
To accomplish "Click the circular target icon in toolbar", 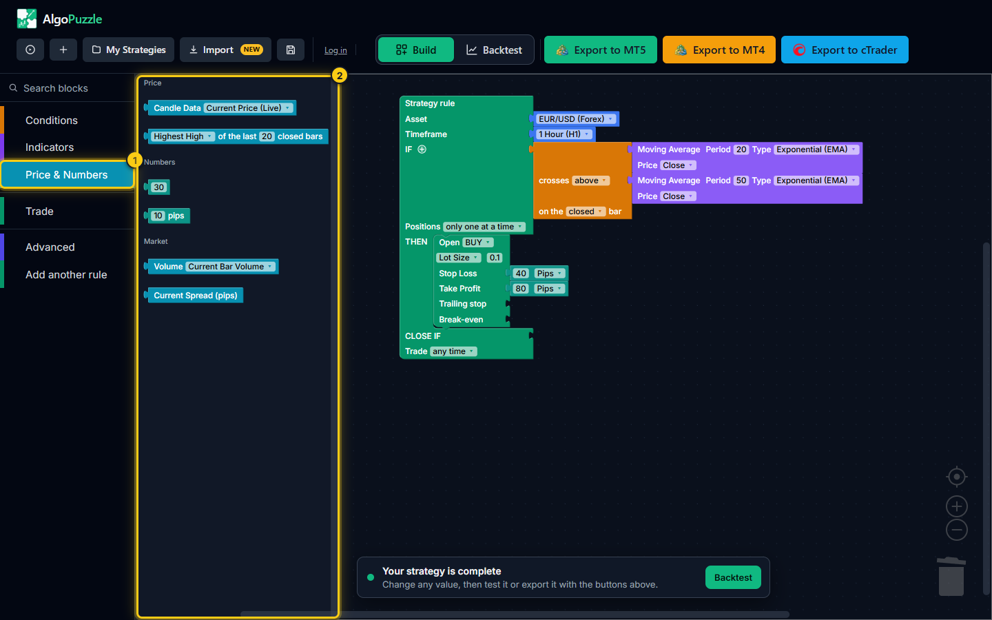I will point(30,50).
